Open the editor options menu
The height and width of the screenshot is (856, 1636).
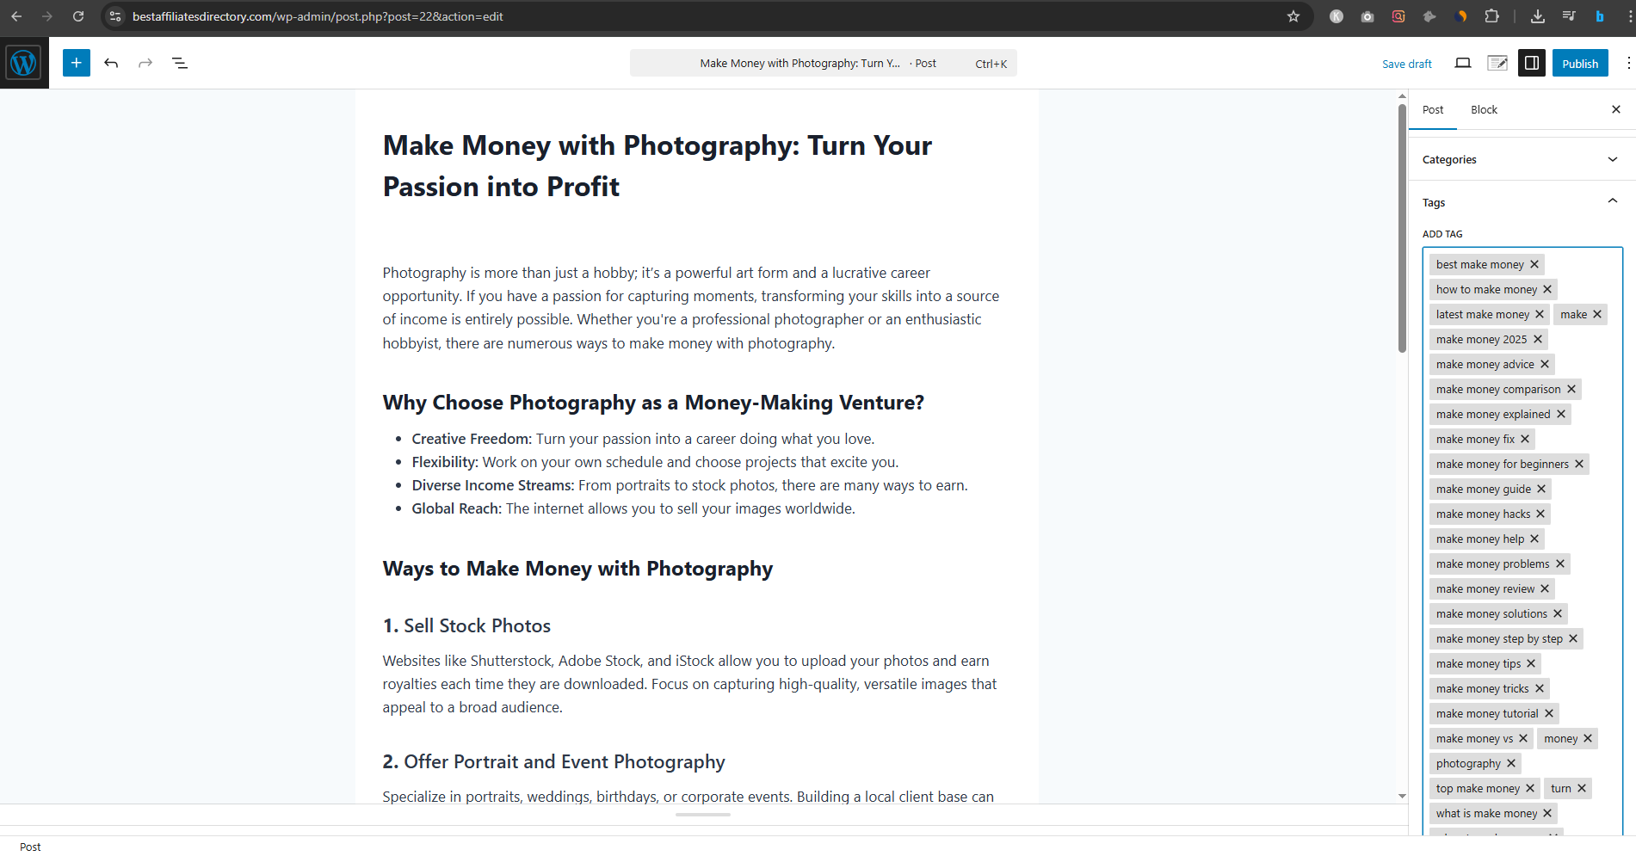coord(1628,62)
